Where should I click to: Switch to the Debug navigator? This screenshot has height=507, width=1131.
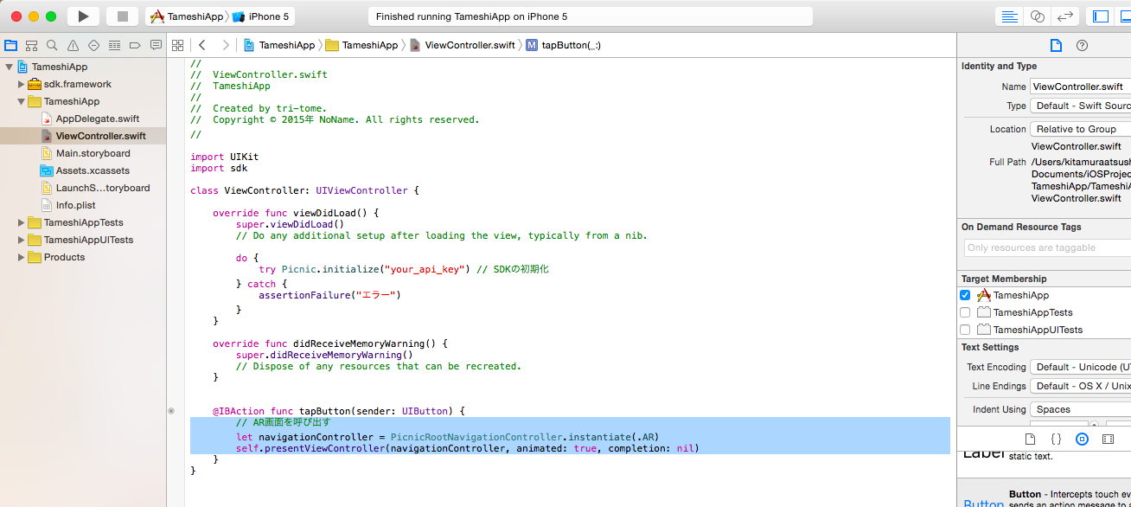(x=115, y=45)
